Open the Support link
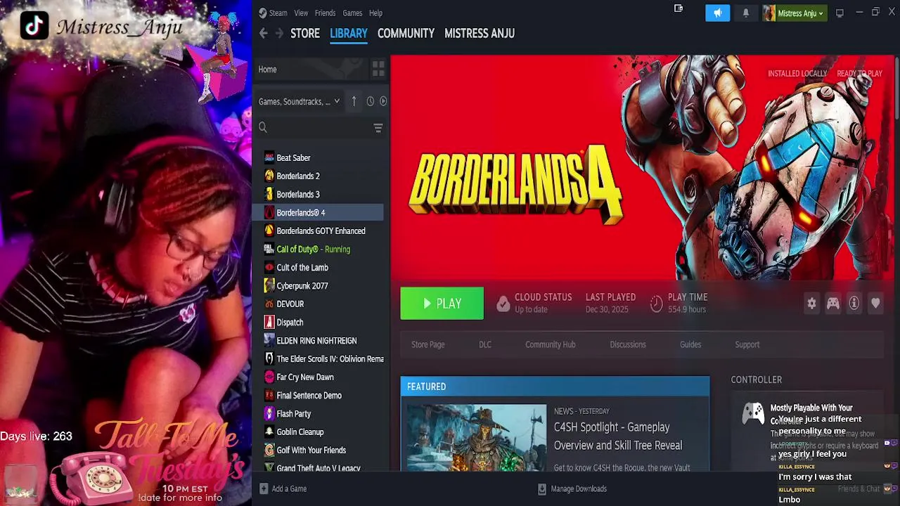The height and width of the screenshot is (506, 900). tap(747, 344)
